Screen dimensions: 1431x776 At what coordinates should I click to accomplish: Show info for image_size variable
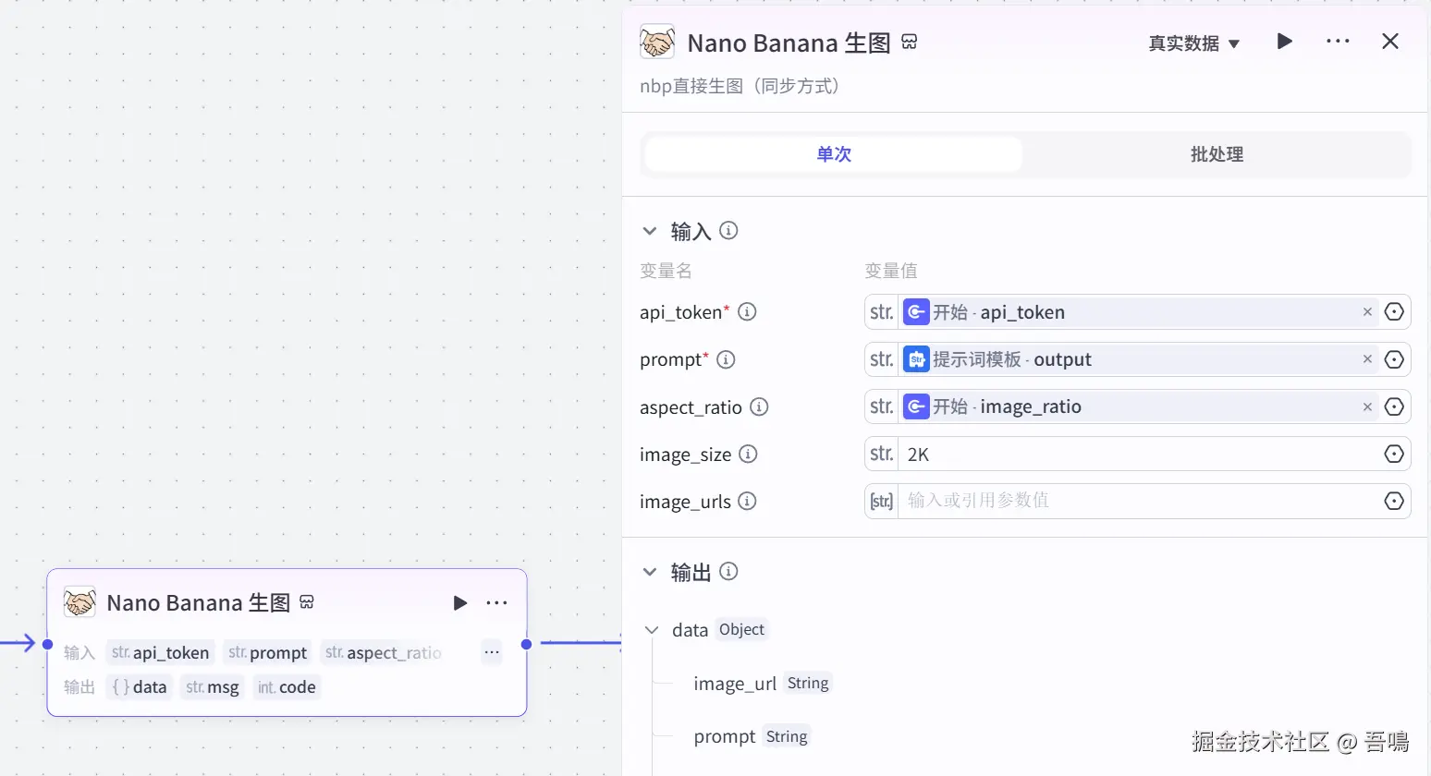click(748, 454)
